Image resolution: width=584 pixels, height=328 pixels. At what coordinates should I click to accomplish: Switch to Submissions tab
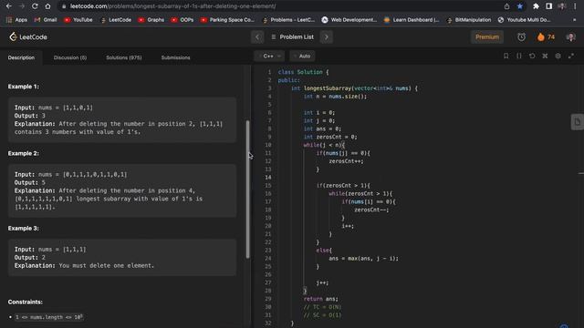tap(175, 57)
